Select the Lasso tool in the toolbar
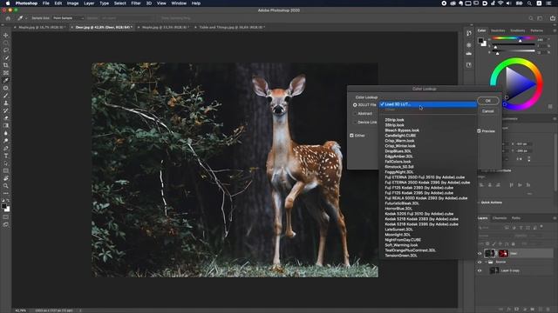 point(6,50)
